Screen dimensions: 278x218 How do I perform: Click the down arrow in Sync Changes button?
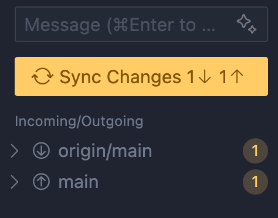click(205, 77)
